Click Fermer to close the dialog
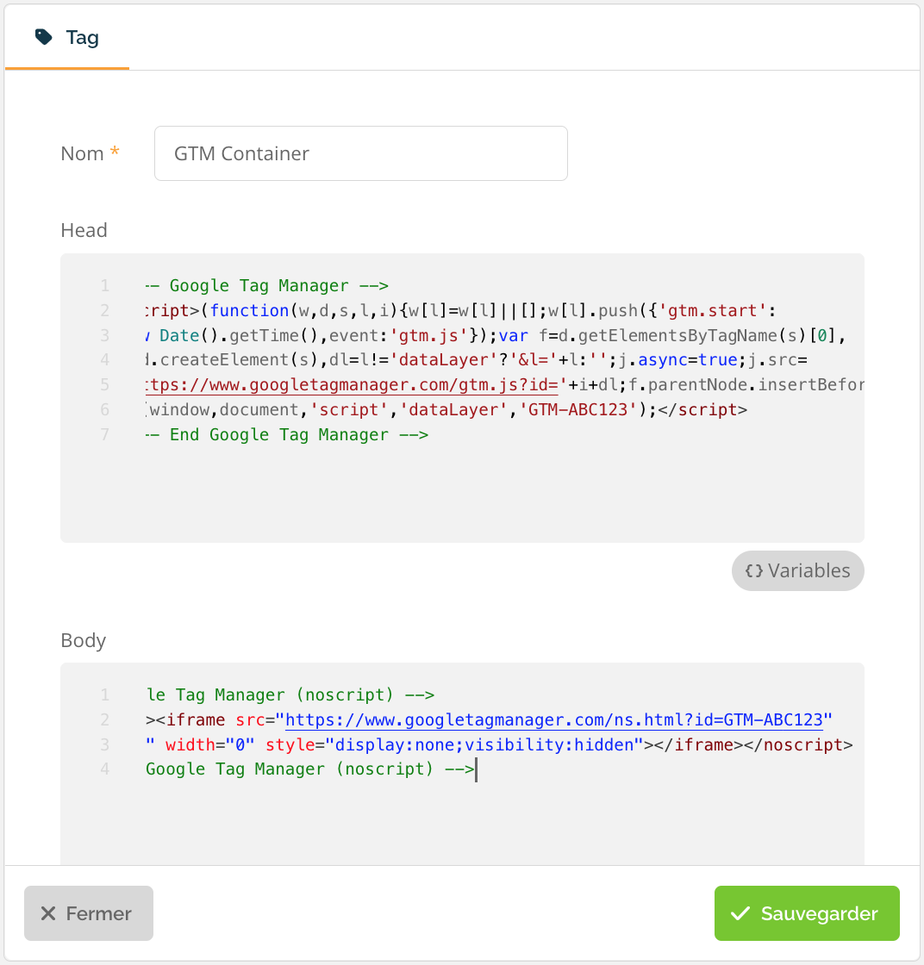This screenshot has height=965, width=924. 89,912
